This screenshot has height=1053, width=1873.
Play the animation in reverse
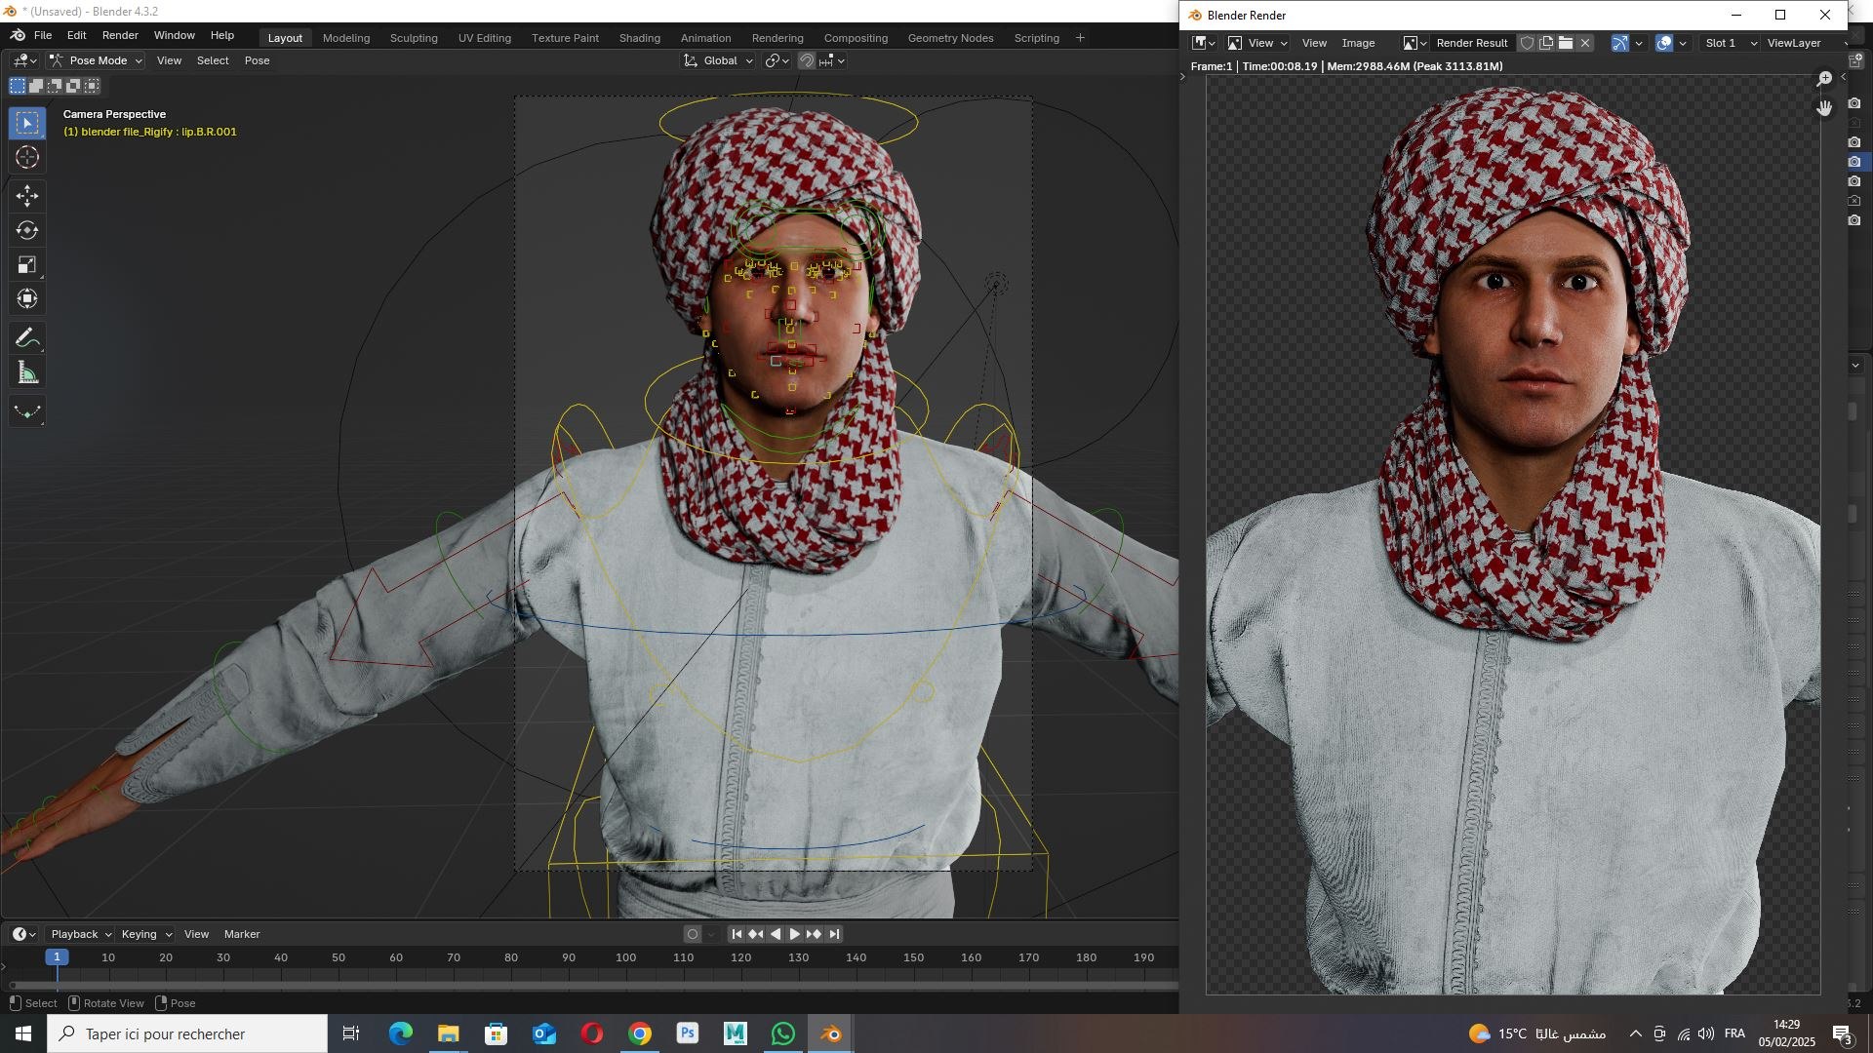[776, 934]
